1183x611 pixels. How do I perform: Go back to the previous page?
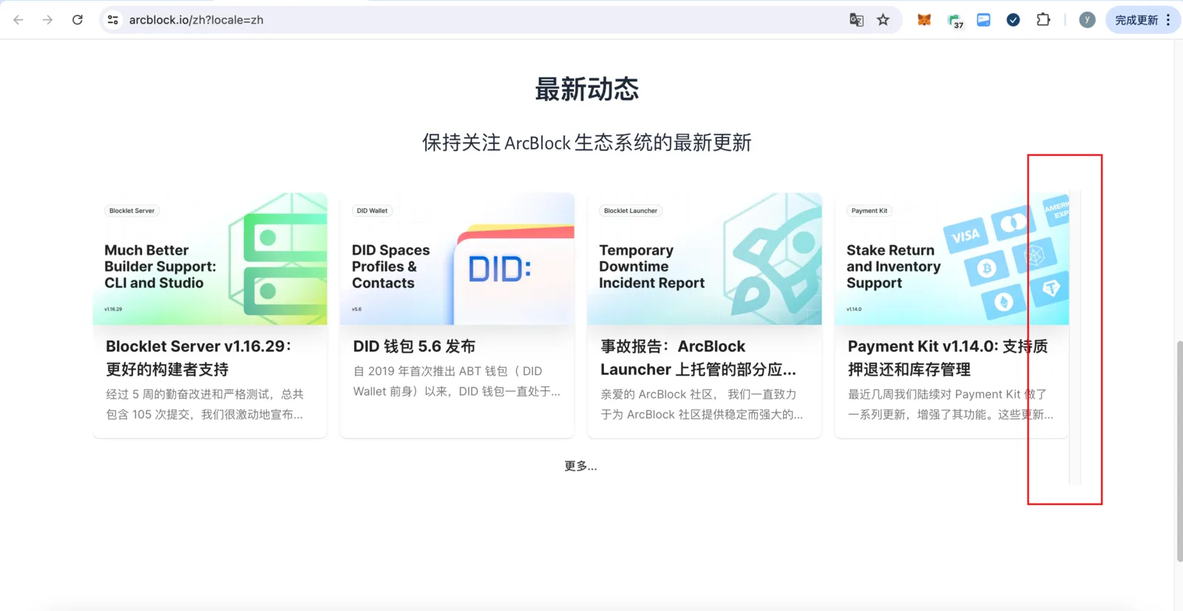point(18,20)
